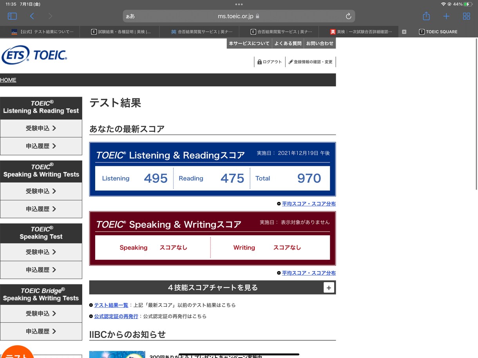This screenshot has height=358, width=478.
Task: Navigate back with the back arrow
Action: point(32,16)
